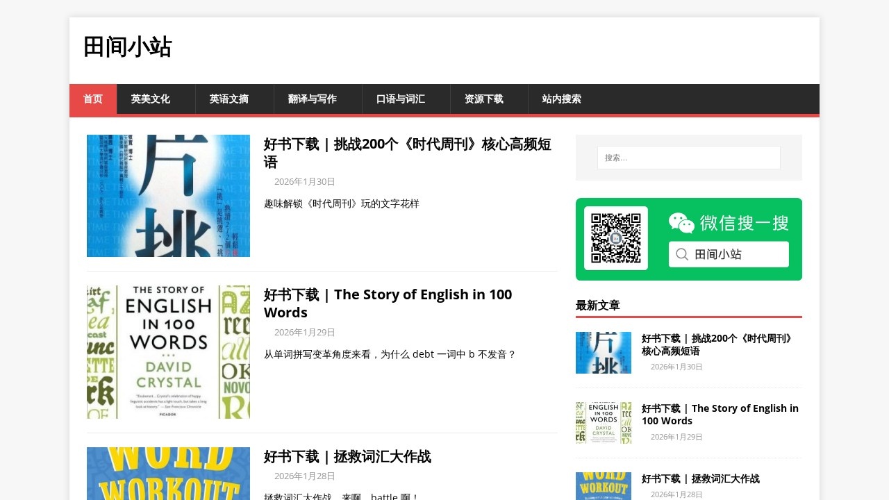The image size is (889, 500).
Task: Open the 英美文化 menu item
Action: pos(151,99)
